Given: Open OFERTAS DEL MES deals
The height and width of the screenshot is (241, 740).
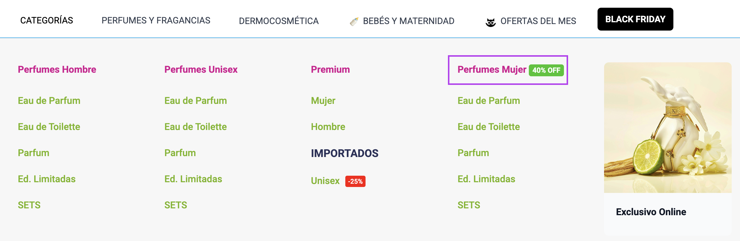Looking at the screenshot, I should tap(538, 21).
